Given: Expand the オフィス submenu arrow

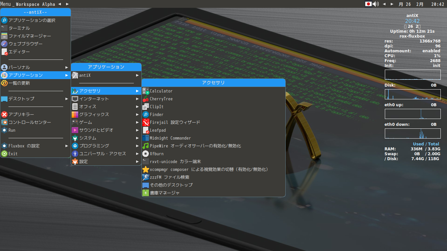Looking at the screenshot, I should tap(137, 107).
